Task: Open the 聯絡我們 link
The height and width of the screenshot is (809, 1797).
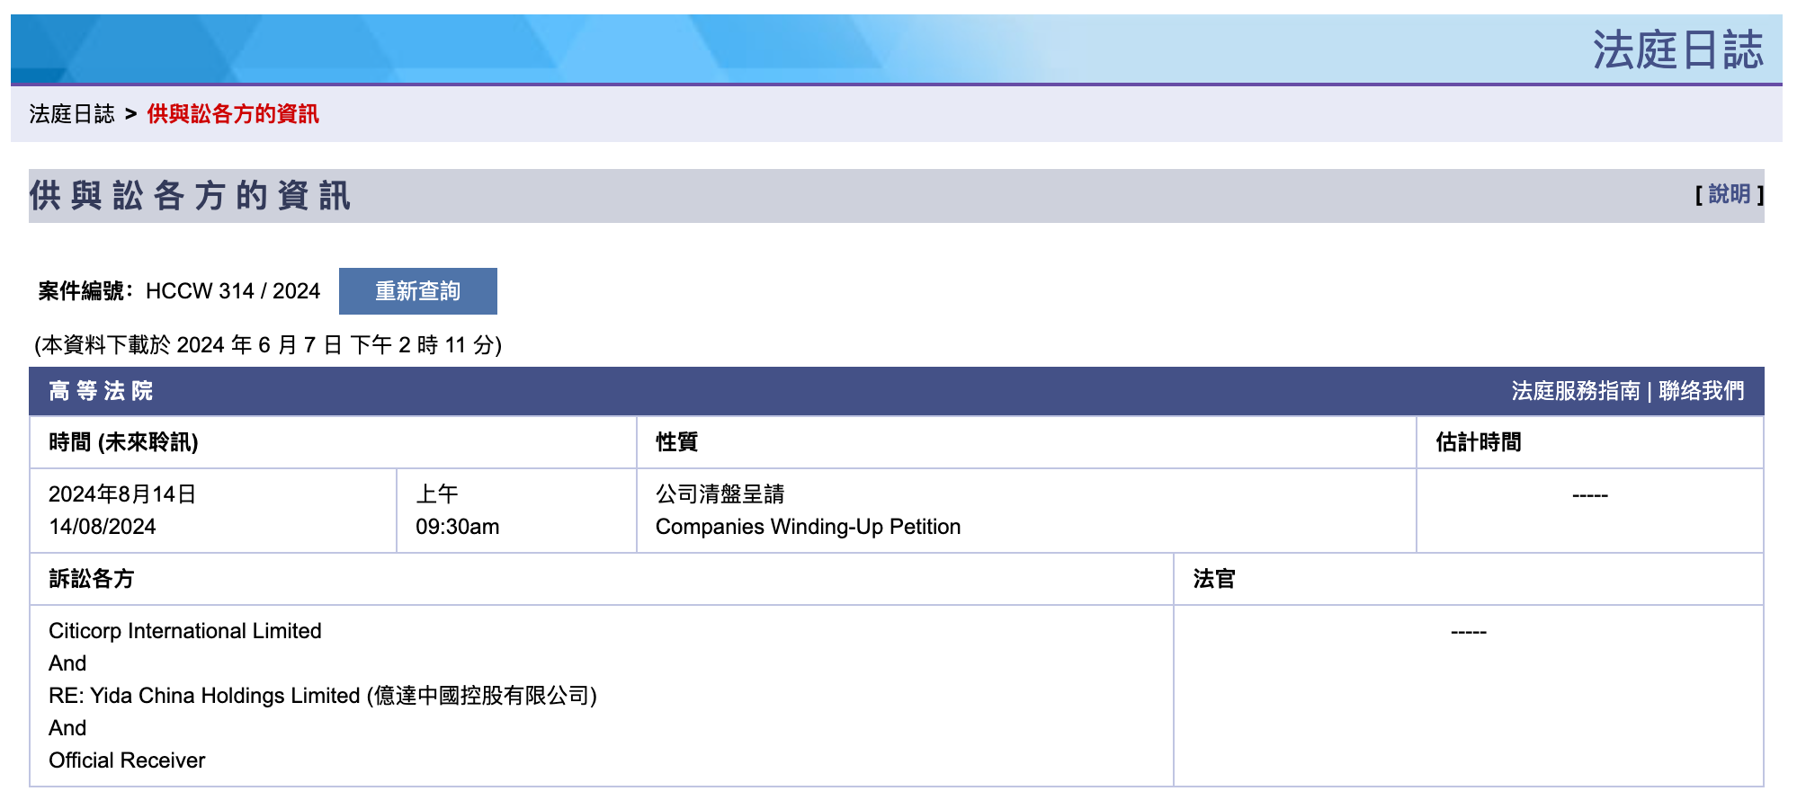Action: pos(1702,391)
